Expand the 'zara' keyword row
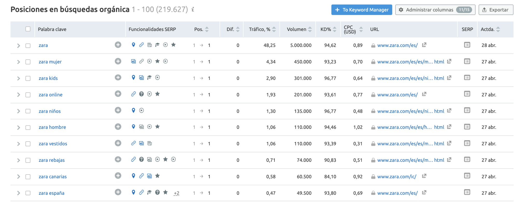This screenshot has height=202, width=518. tap(18, 46)
